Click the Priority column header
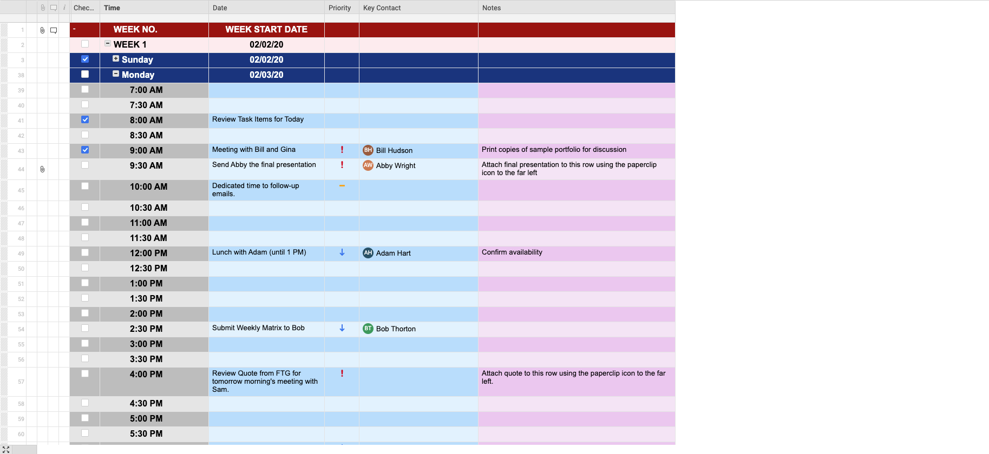The width and height of the screenshot is (989, 454). click(339, 8)
